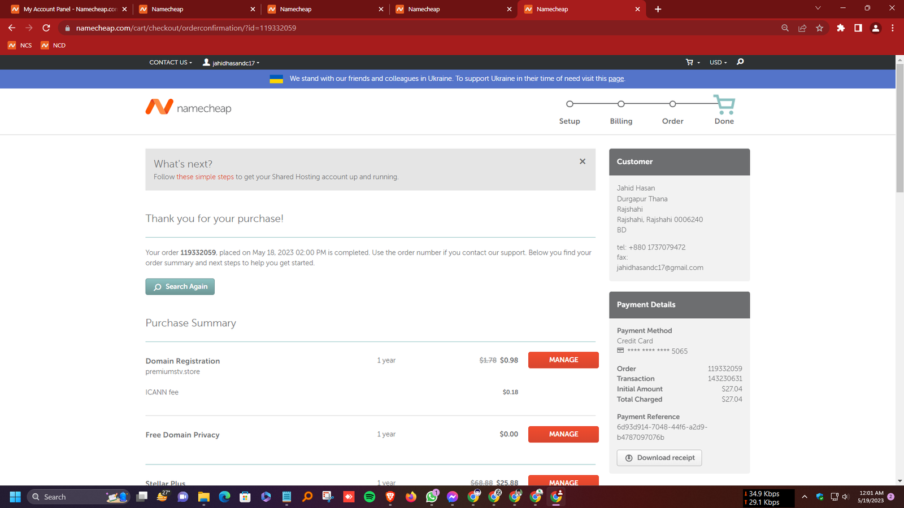Select the Order step
The image size is (904, 508).
(x=672, y=111)
